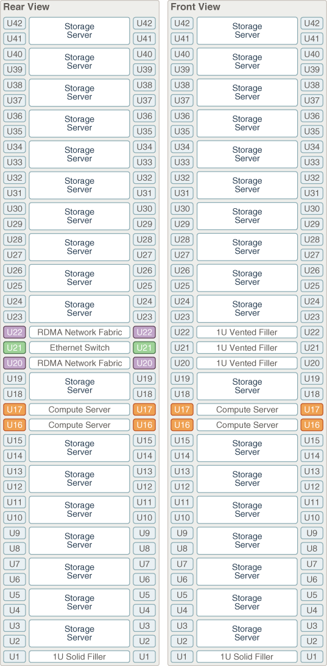Image resolution: width=327 pixels, height=666 pixels.
Task: Click the orange U17 label on Front View left side
Action: (182, 410)
